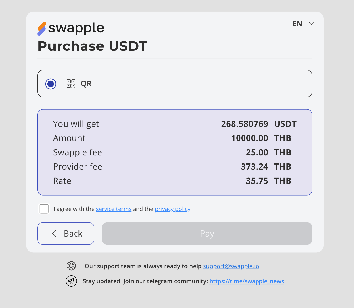Click the QR code icon
The height and width of the screenshot is (308, 354).
(x=71, y=84)
